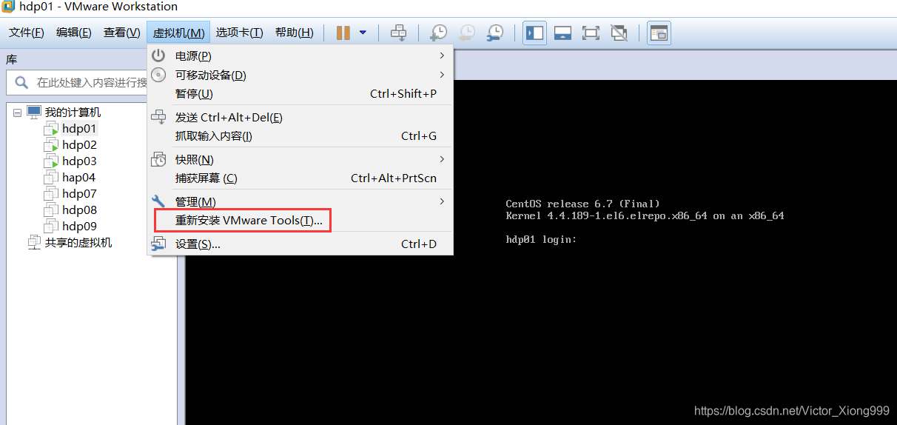Click the settings icon beside 设置(S)...

pos(158,244)
